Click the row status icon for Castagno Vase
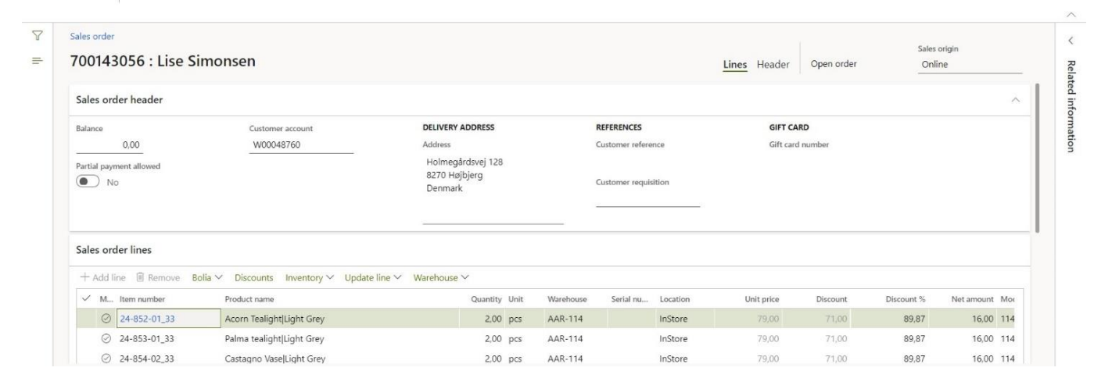 coord(106,359)
